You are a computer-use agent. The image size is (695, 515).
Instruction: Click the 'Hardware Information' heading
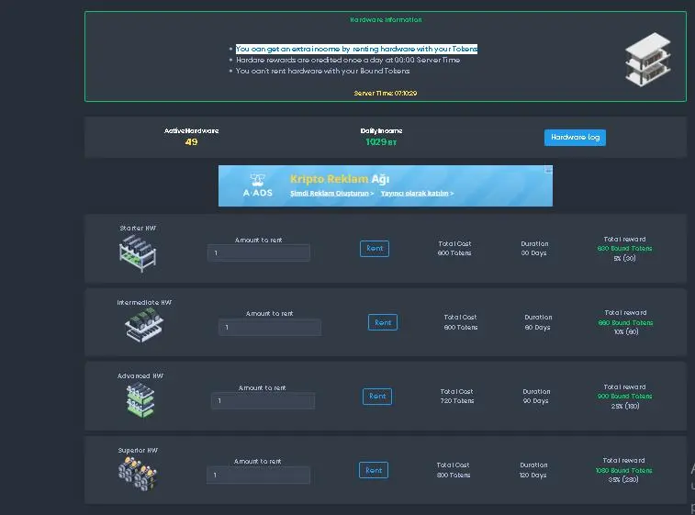[x=386, y=20]
